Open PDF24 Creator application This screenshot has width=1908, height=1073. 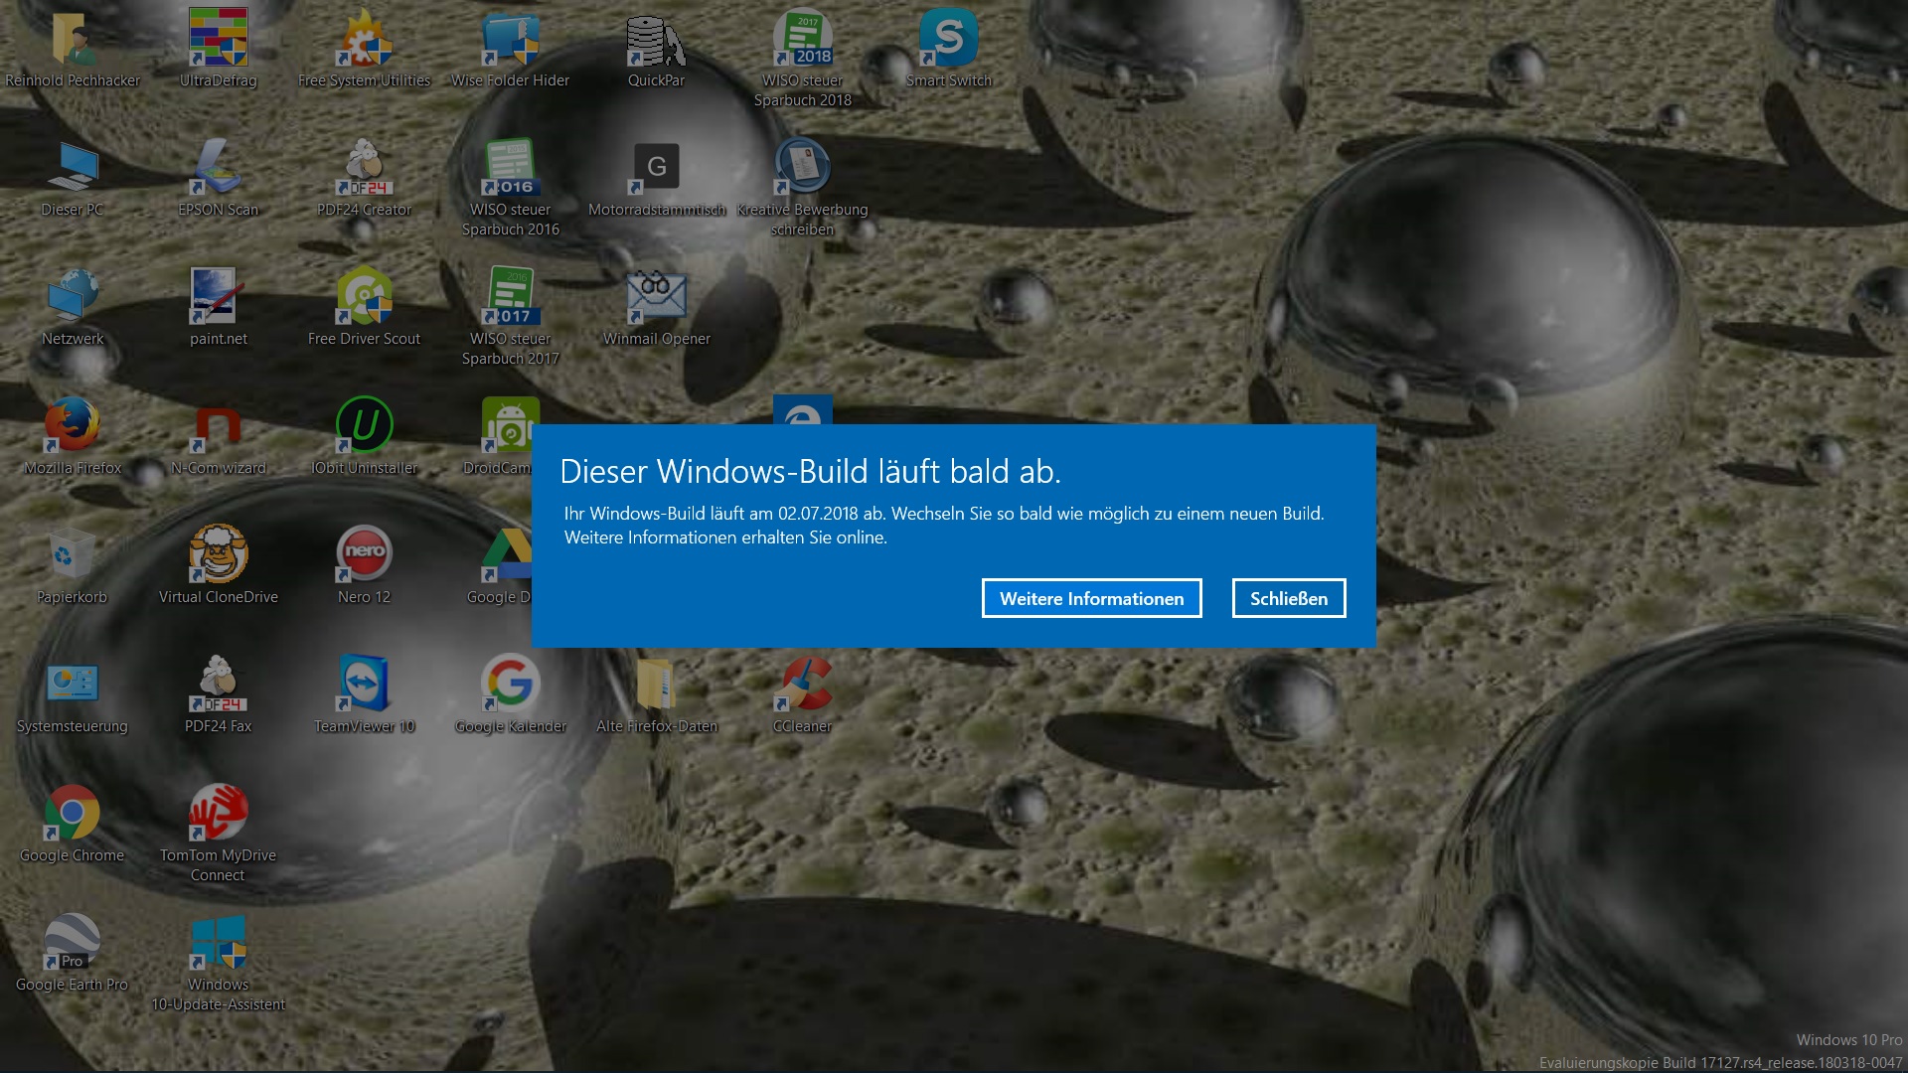[x=363, y=172]
